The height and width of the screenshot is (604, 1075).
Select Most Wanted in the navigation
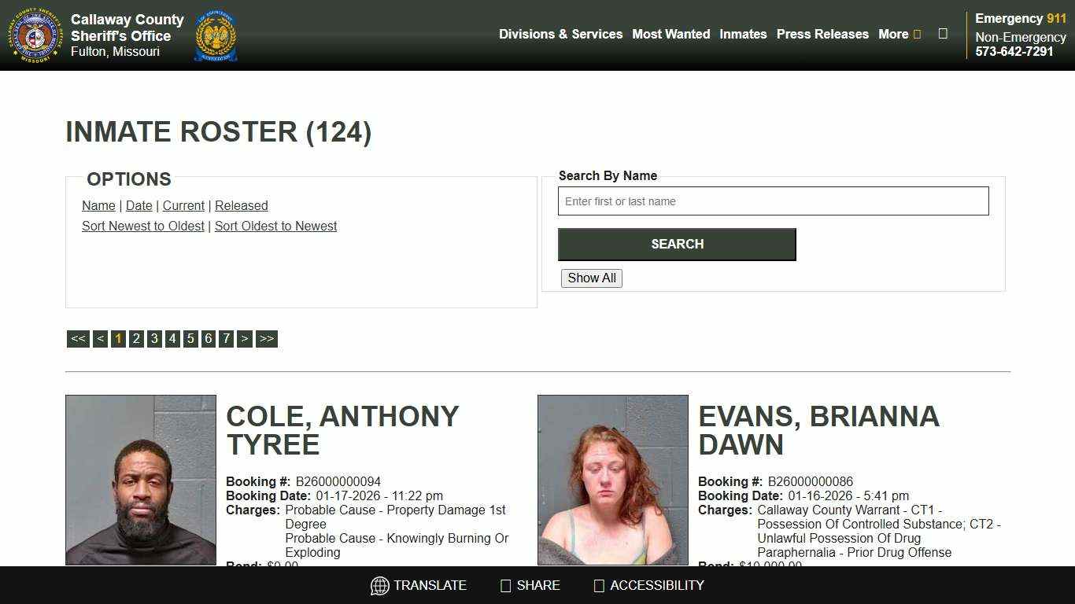click(670, 35)
